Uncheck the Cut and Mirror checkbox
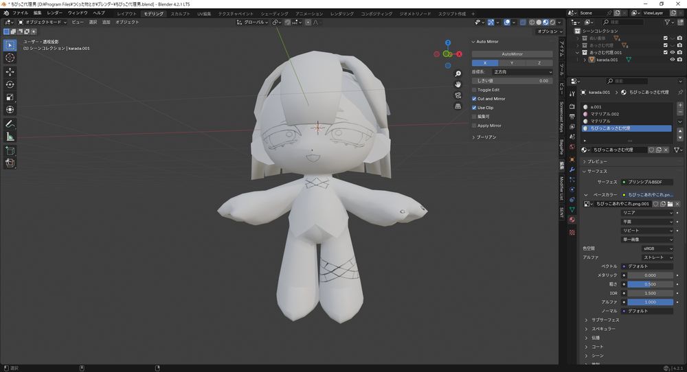687x372 pixels. tap(474, 99)
